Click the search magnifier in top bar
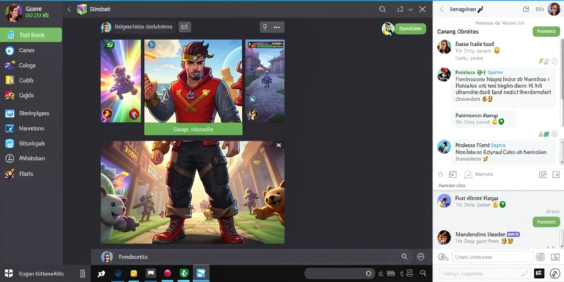The width and height of the screenshot is (564, 282). point(382,9)
